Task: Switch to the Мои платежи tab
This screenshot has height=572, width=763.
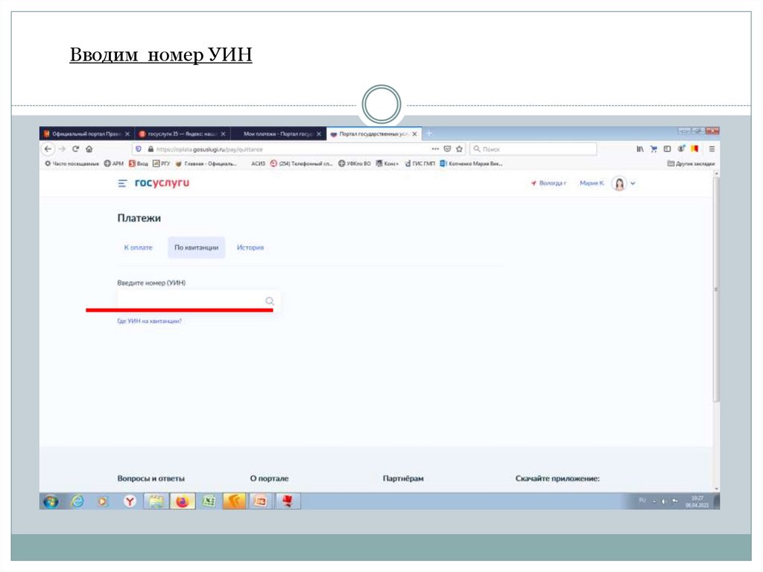Action: tap(278, 133)
